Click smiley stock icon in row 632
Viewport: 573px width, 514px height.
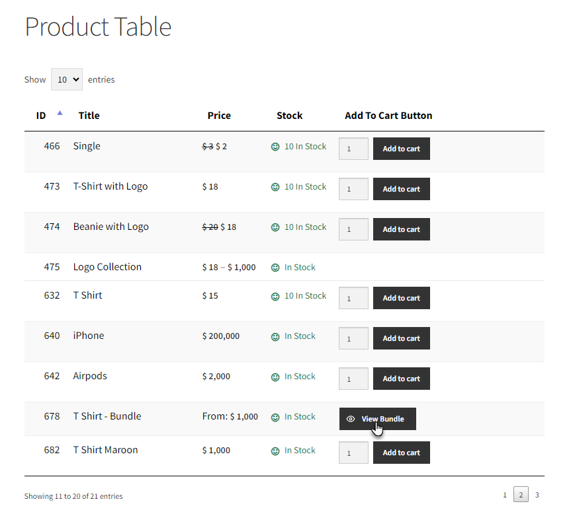275,296
